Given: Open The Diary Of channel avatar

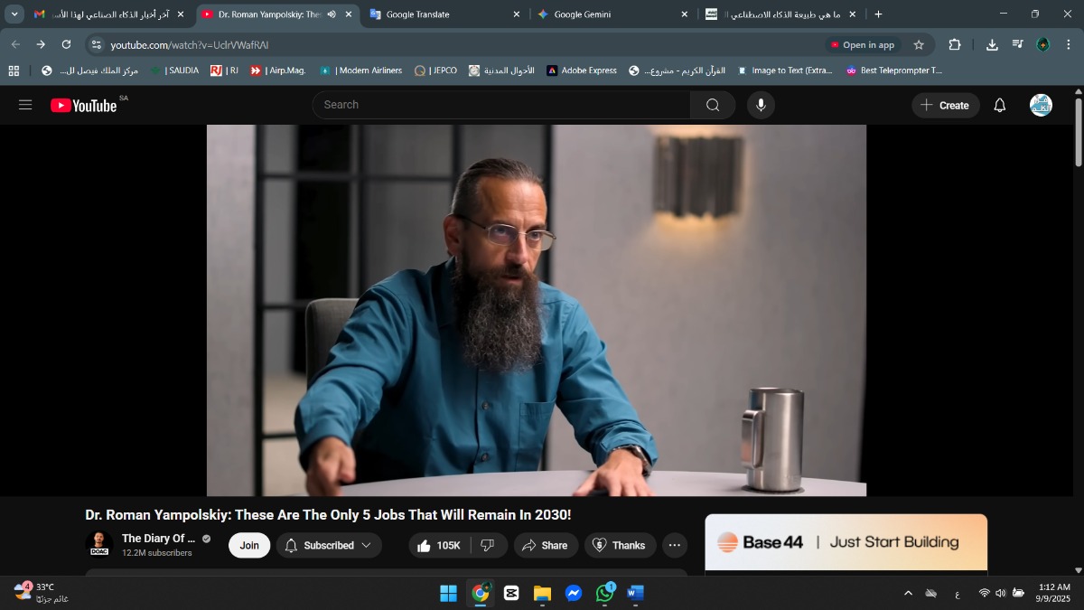Looking at the screenshot, I should click(98, 545).
